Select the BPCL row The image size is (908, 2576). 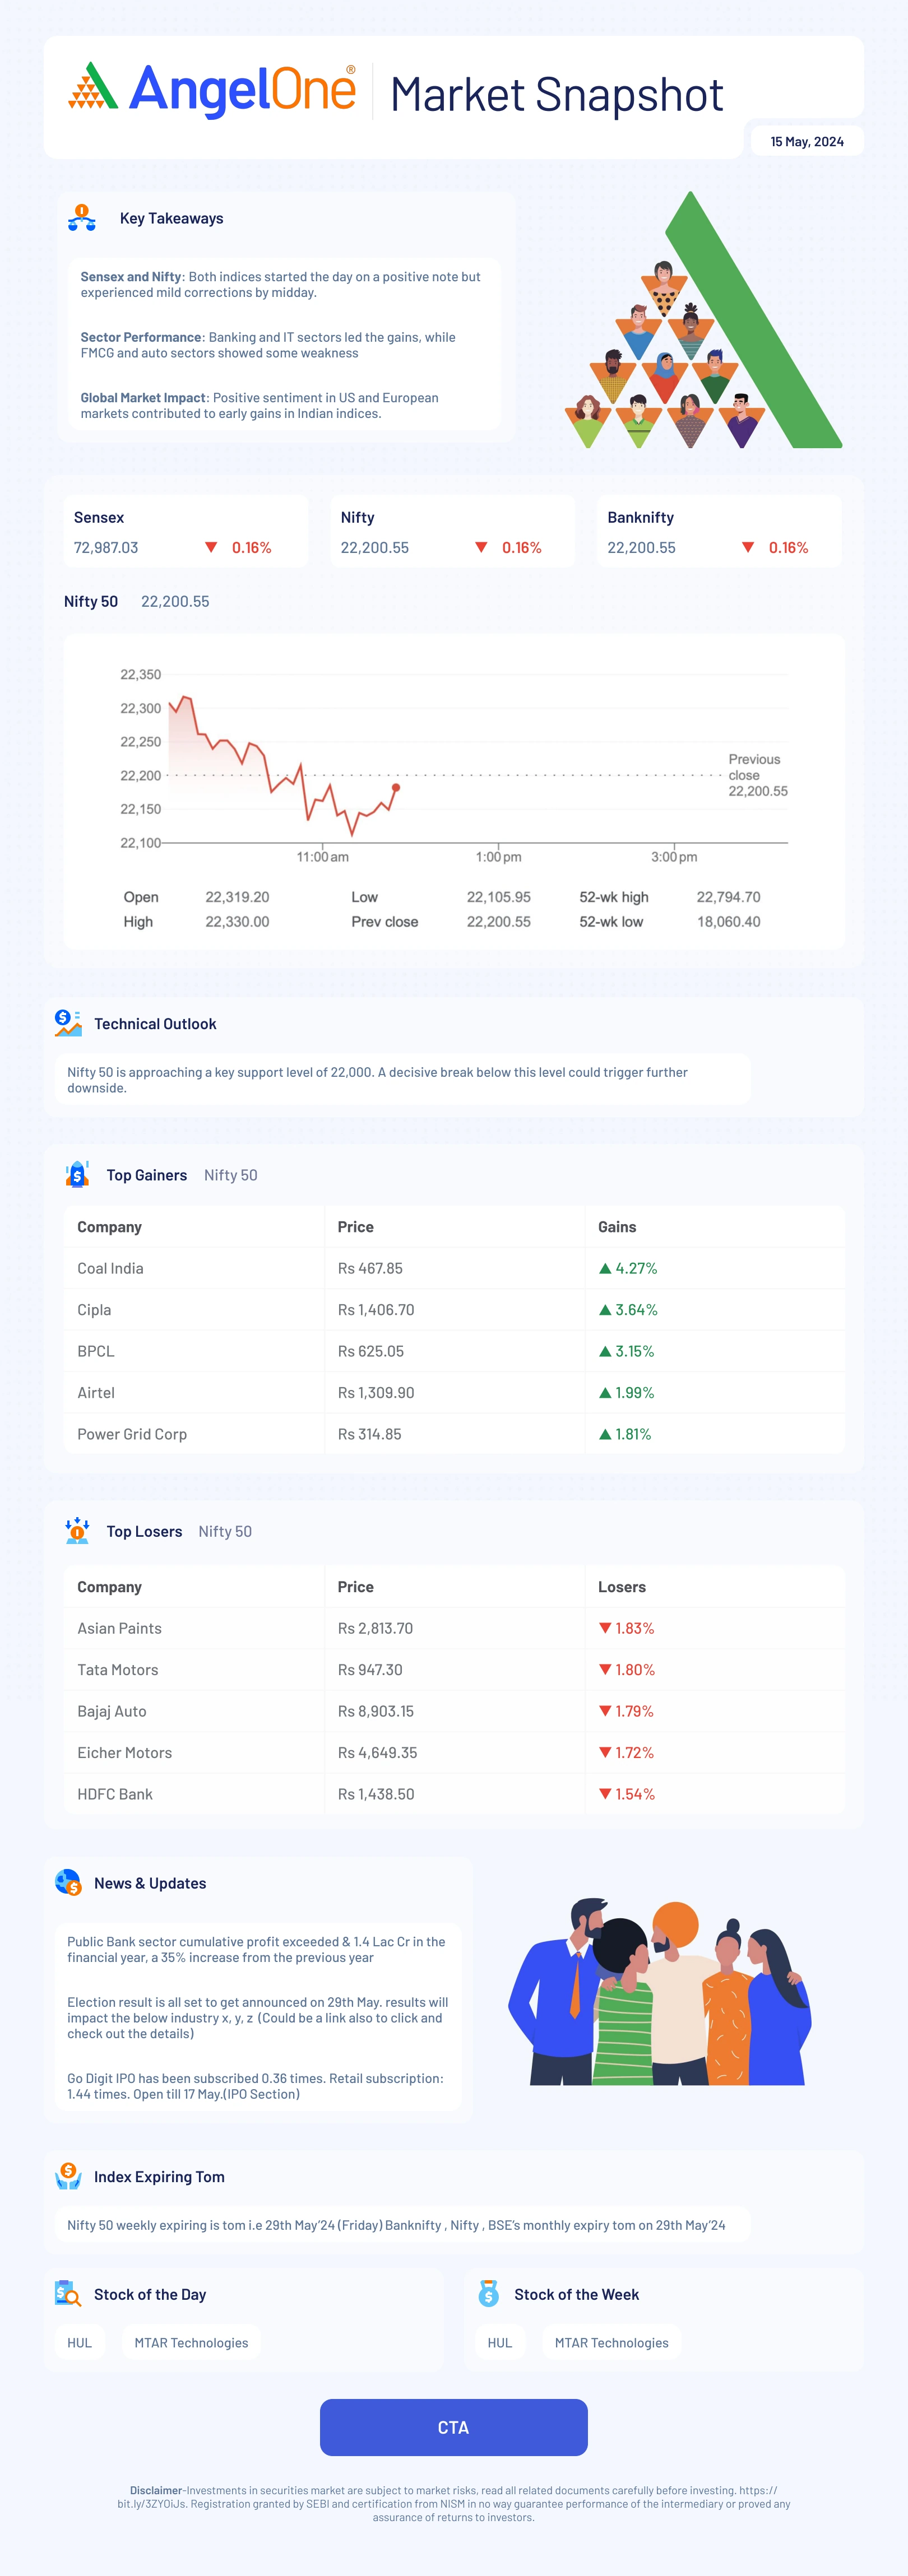click(454, 1351)
